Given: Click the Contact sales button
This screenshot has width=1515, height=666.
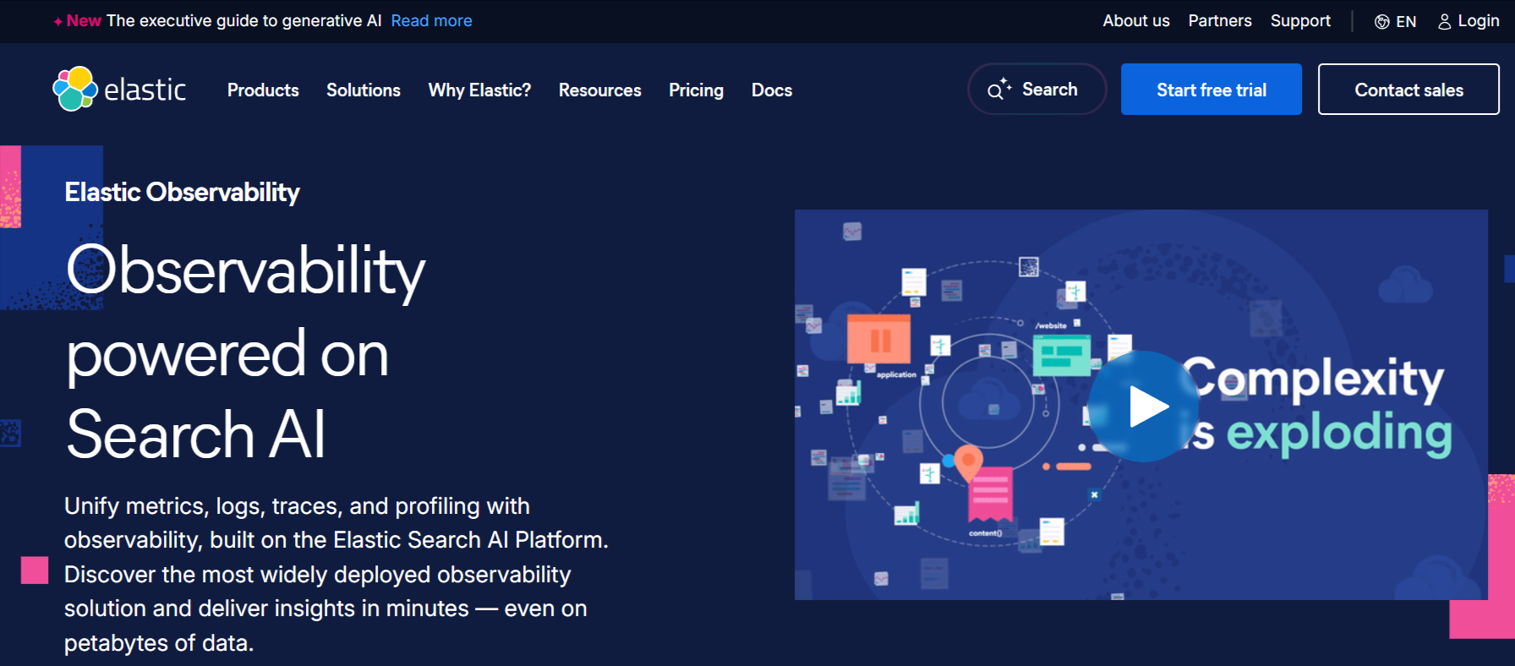Looking at the screenshot, I should [1408, 90].
